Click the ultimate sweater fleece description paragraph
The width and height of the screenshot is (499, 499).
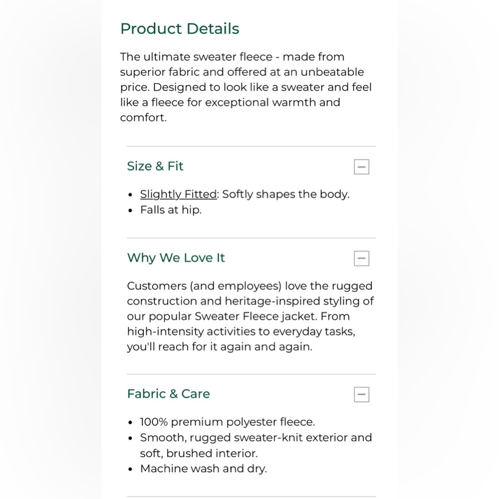coord(246,87)
